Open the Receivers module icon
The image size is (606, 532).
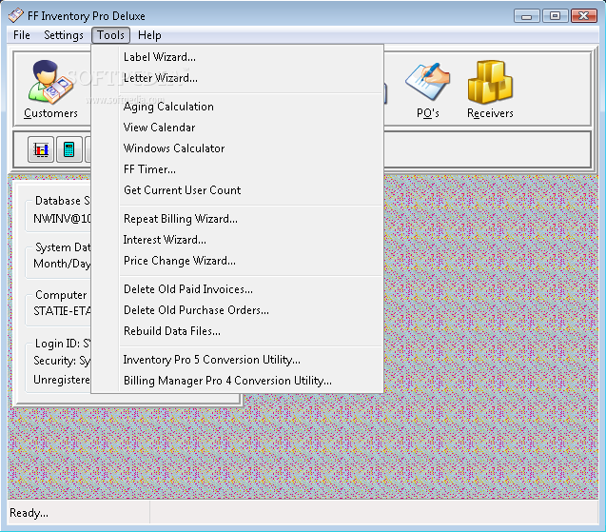[x=490, y=89]
